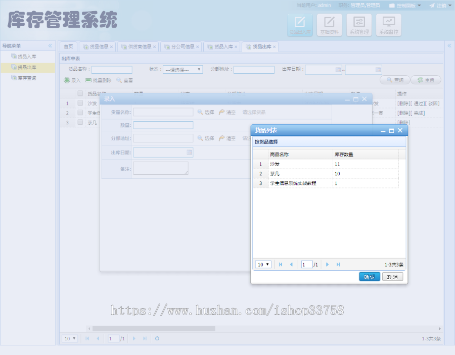
Task: Toggle the select-all checkbox in table header
Action: [80, 93]
